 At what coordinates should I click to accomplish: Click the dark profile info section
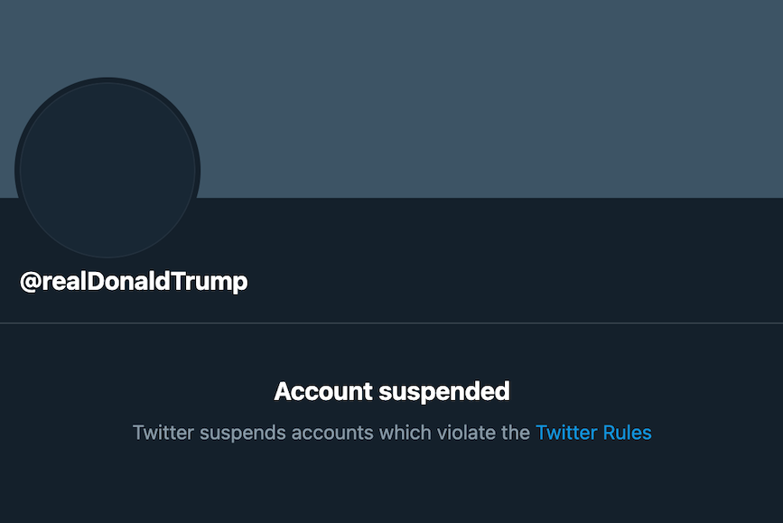452,271
